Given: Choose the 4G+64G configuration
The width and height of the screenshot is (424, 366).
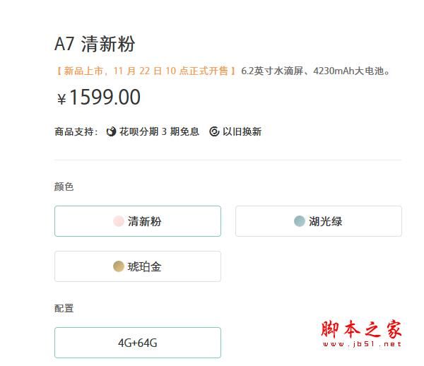Looking at the screenshot, I should [x=138, y=343].
